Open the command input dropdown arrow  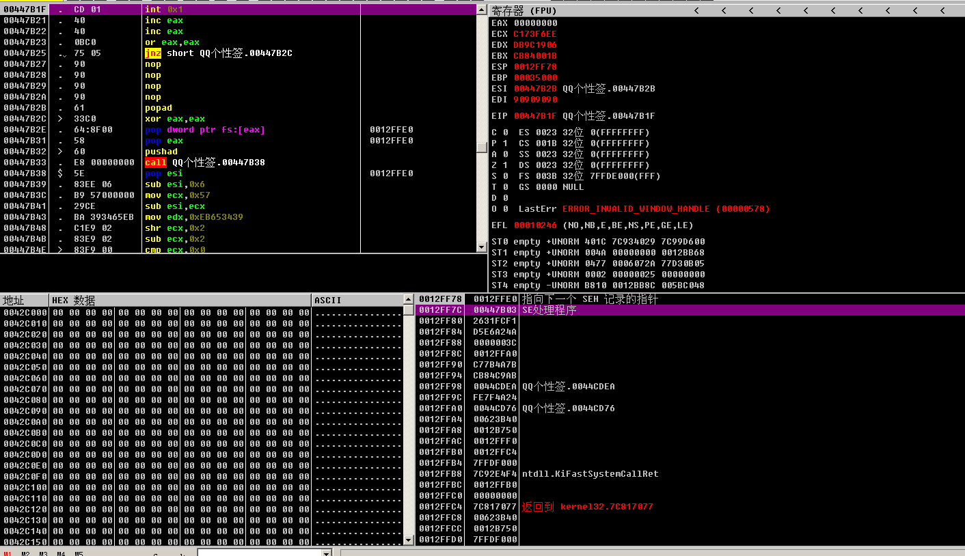(326, 553)
